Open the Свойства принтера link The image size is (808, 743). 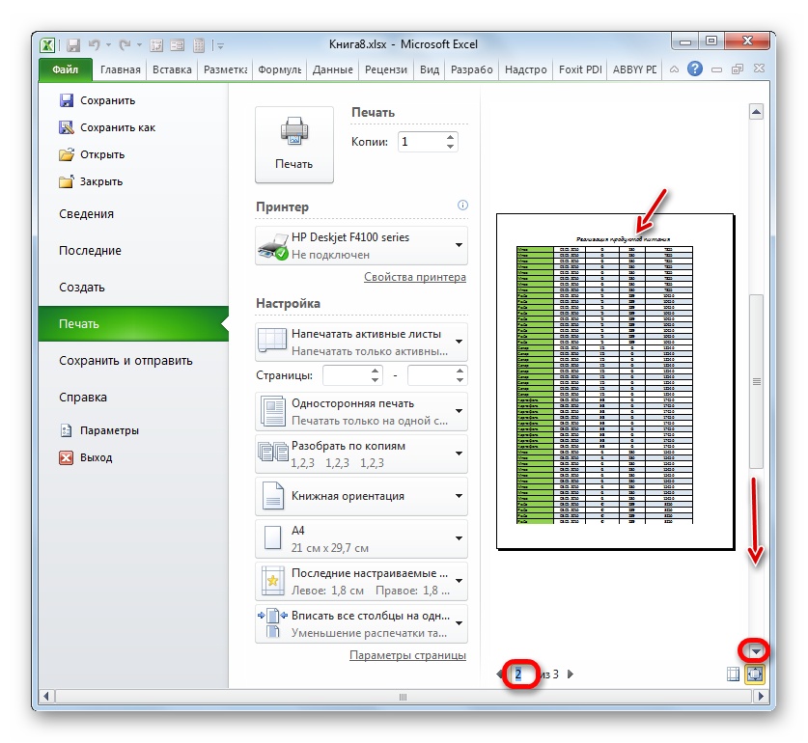414,277
